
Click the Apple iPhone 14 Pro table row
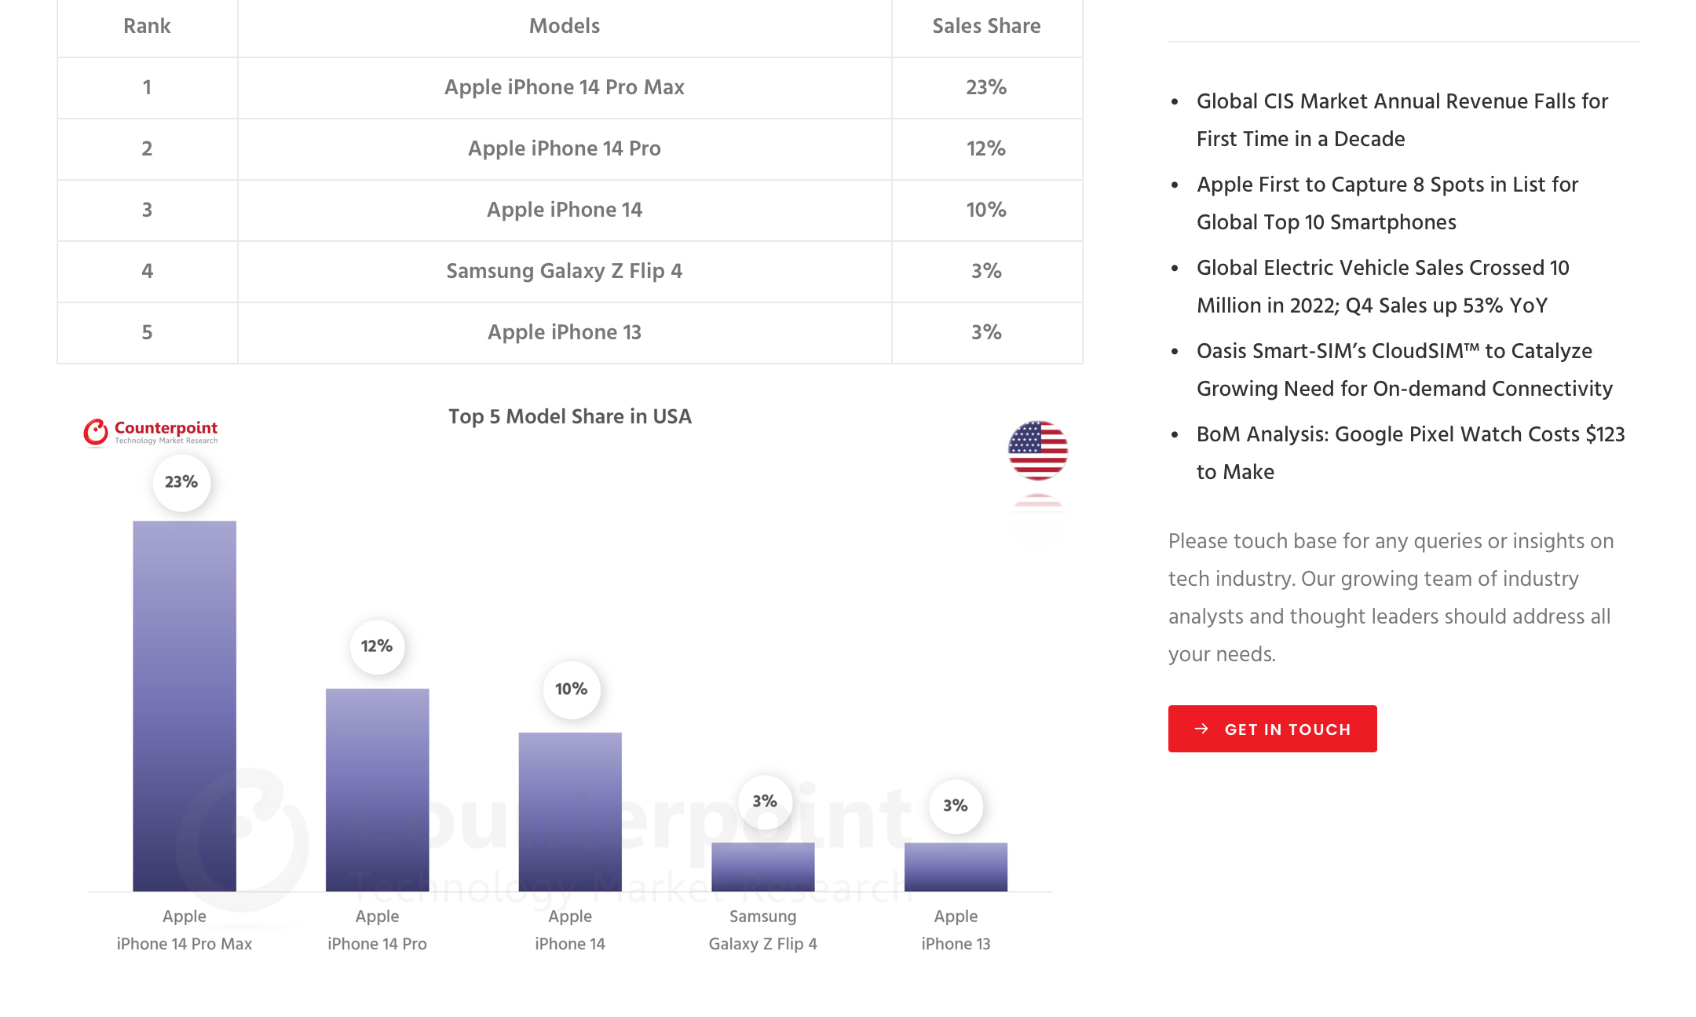pyautogui.click(x=564, y=148)
